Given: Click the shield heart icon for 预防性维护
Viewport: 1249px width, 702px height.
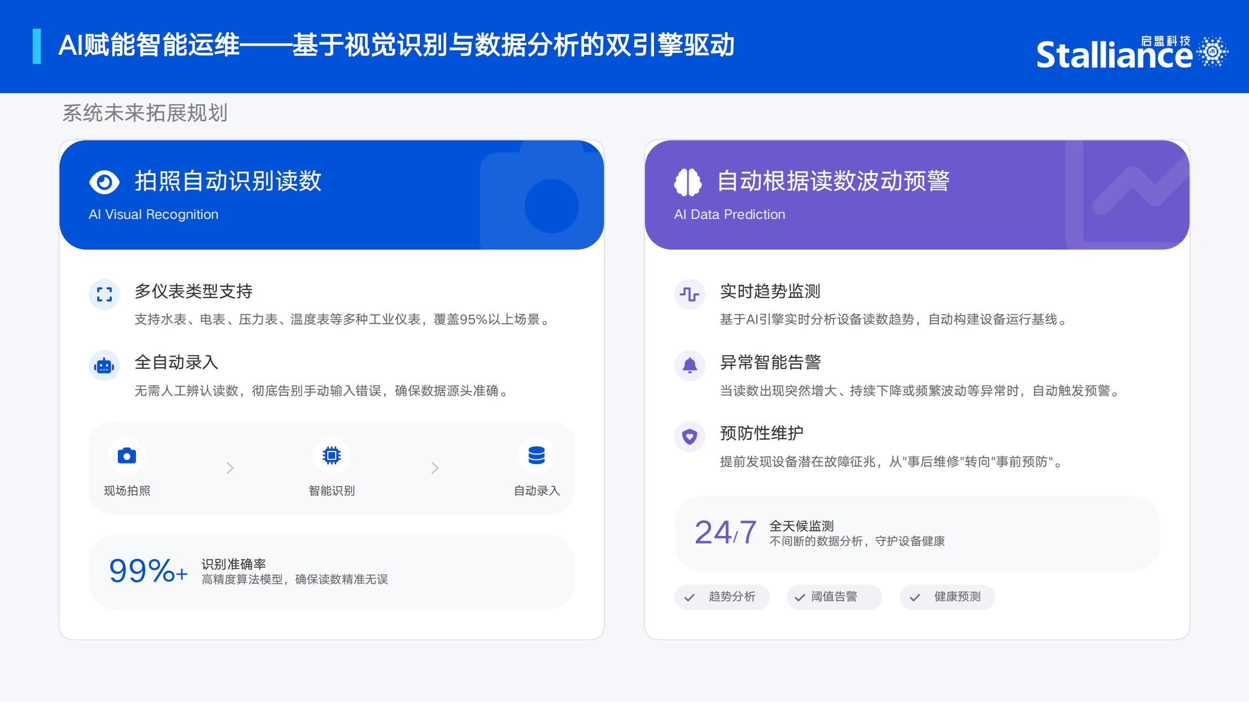Looking at the screenshot, I should point(689,436).
